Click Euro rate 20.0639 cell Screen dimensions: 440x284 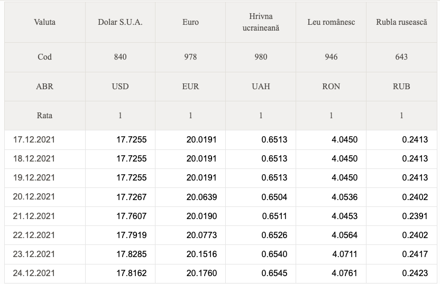point(201,197)
